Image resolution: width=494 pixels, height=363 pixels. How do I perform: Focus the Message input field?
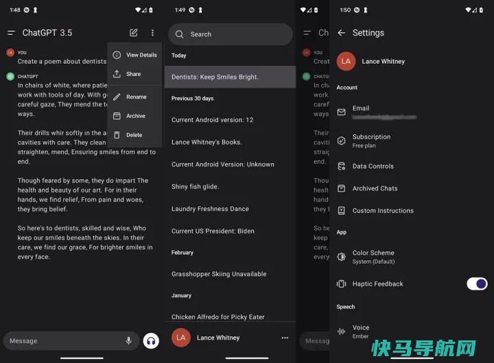coord(71,340)
